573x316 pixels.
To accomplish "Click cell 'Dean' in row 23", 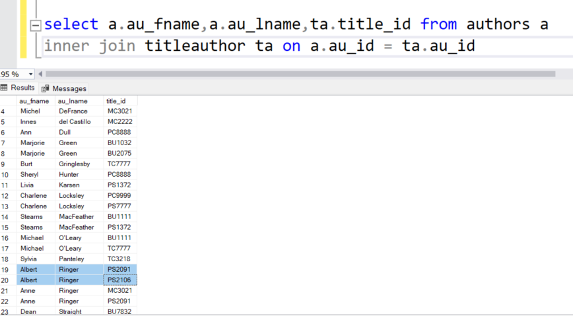I will click(x=36, y=311).
